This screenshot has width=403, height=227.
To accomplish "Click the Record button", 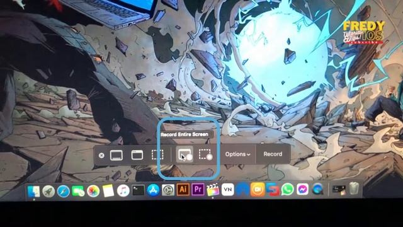I will pyautogui.click(x=273, y=154).
